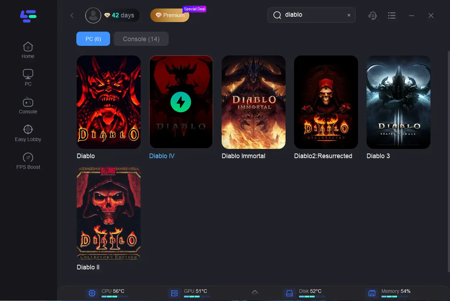450x301 pixels.
Task: Open the FPS Boost tool
Action: (28, 161)
